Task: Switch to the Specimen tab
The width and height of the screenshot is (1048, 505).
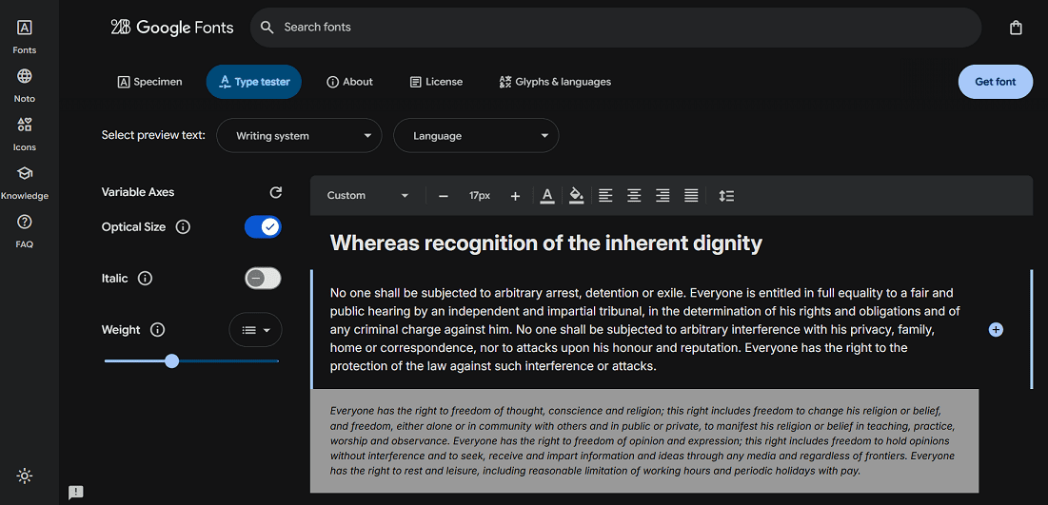Action: click(150, 82)
